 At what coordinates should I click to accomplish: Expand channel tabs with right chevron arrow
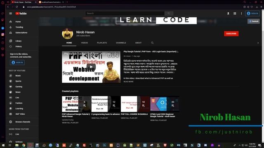pyautogui.click(x=258, y=43)
